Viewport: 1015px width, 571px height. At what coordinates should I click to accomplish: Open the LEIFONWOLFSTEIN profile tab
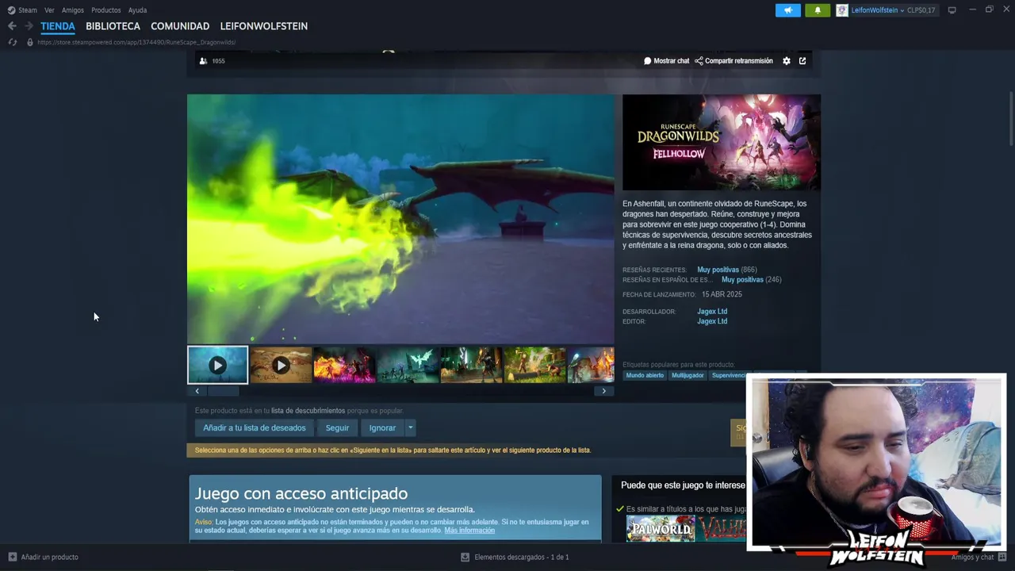click(264, 26)
